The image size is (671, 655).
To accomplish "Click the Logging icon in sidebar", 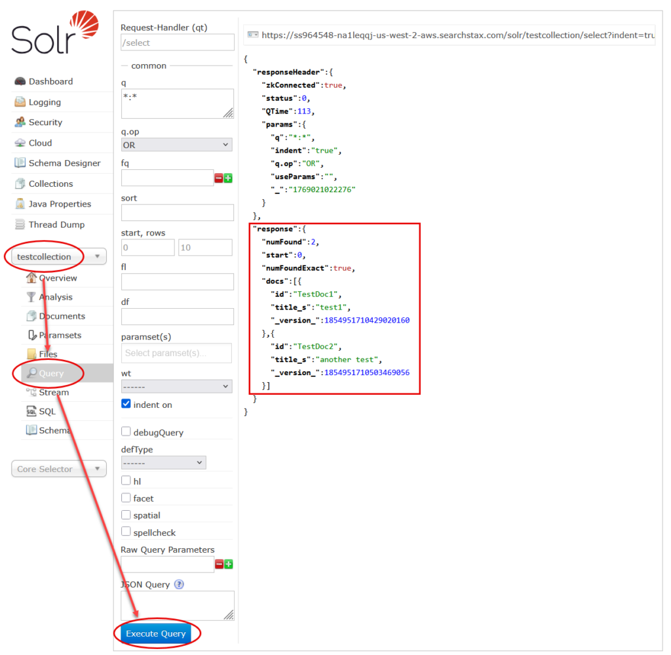I will click(20, 102).
